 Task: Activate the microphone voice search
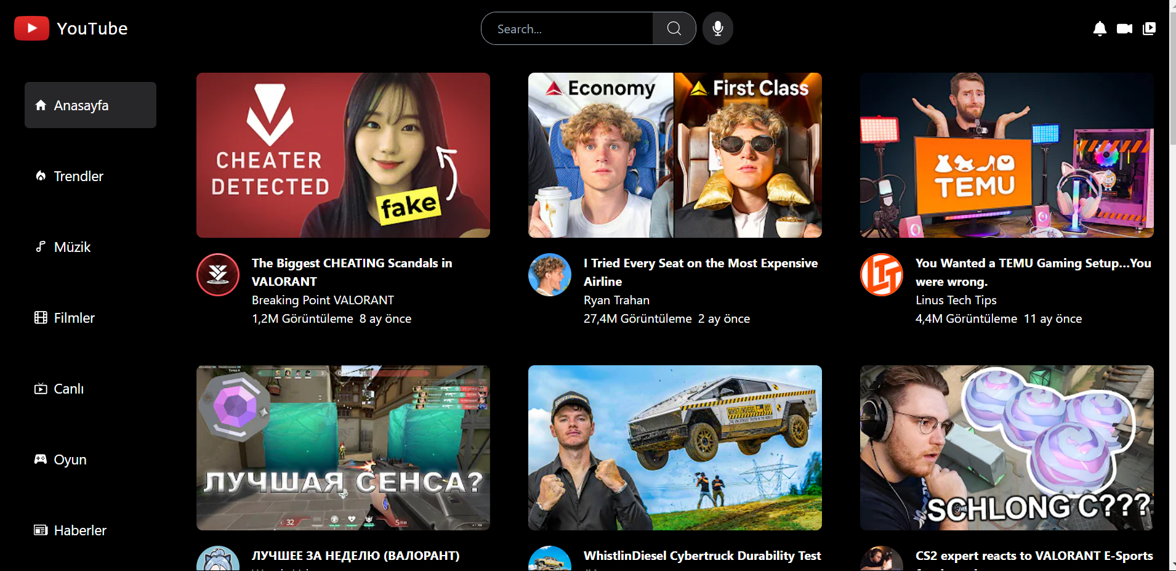pos(718,28)
